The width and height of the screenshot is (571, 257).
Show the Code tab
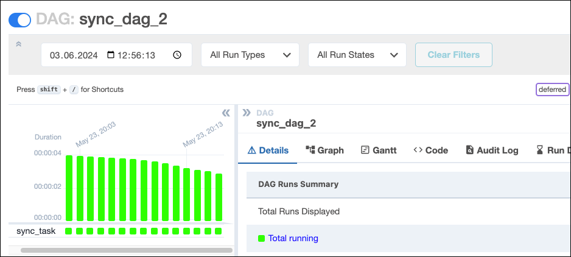(430, 150)
